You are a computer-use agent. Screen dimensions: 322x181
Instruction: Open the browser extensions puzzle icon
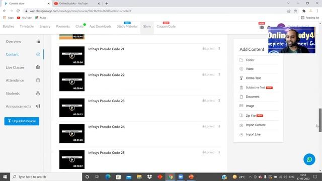pos(304,11)
